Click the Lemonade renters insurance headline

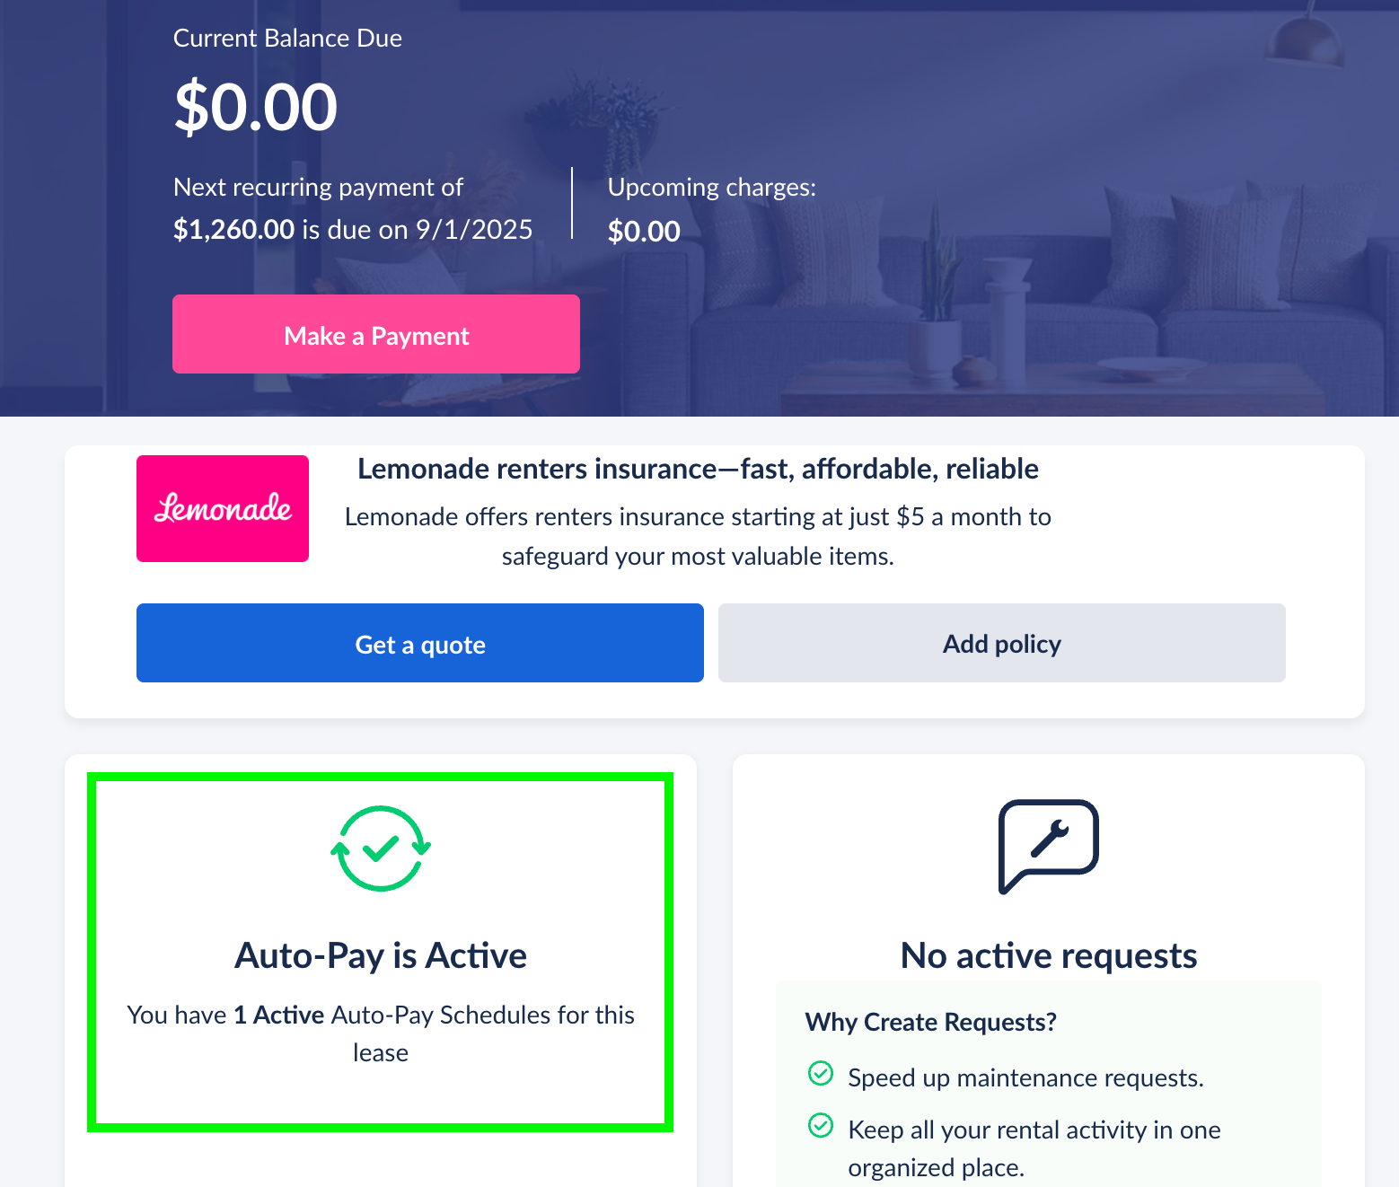[x=698, y=469]
